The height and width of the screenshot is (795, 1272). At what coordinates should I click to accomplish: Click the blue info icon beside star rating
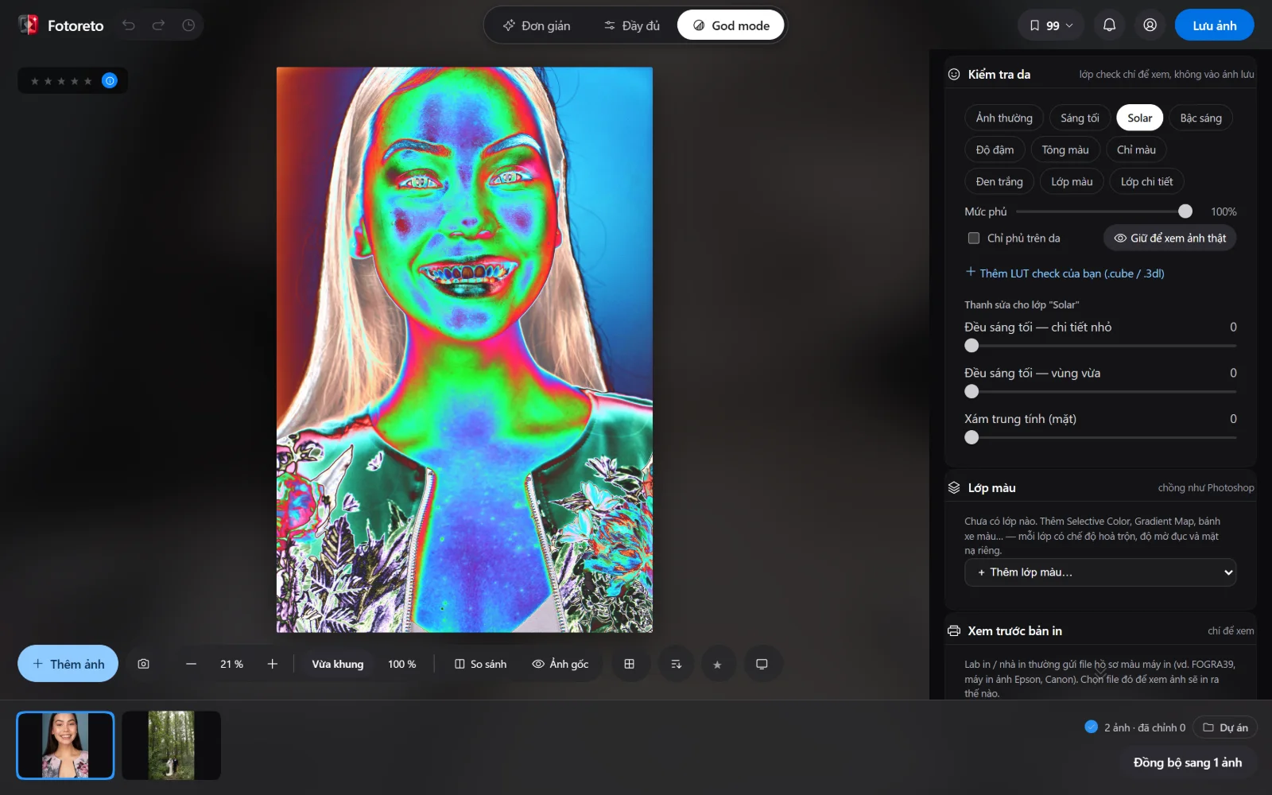(x=110, y=80)
